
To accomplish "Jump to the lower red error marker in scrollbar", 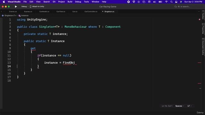I will coord(200,83).
